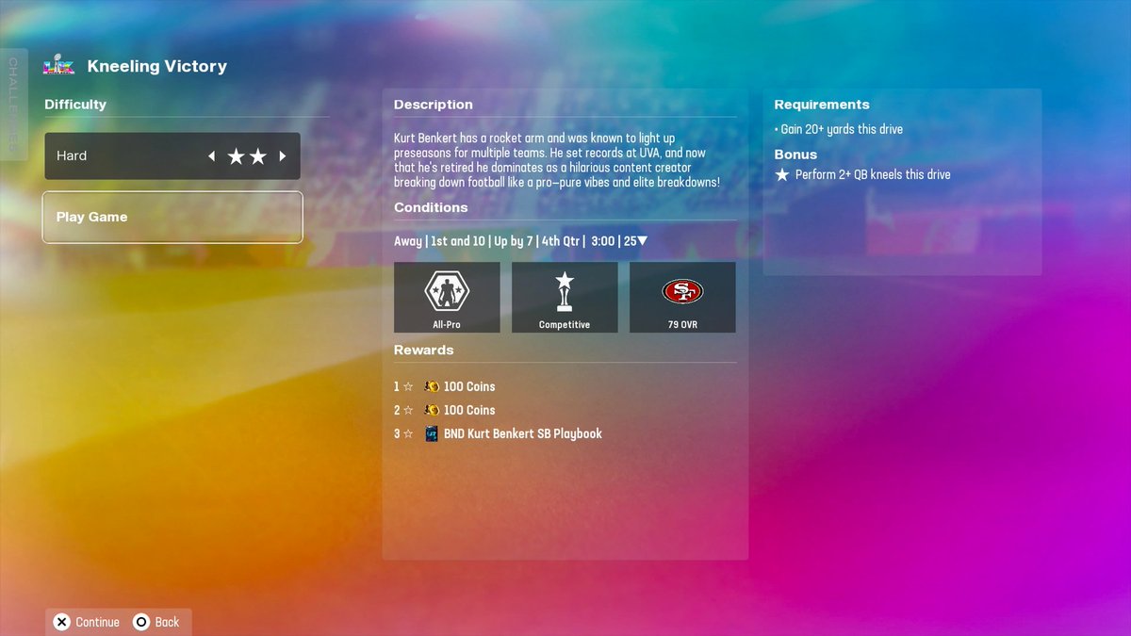Click the two-star difficulty rating
Image resolution: width=1131 pixels, height=636 pixels.
tap(247, 156)
